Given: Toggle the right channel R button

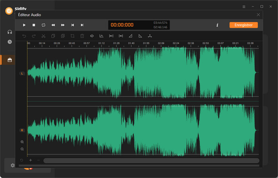Looking at the screenshot, I should click(22, 130).
